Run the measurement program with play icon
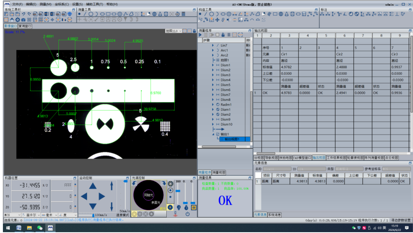Viewport: 413px width, 233px height. 200,35
